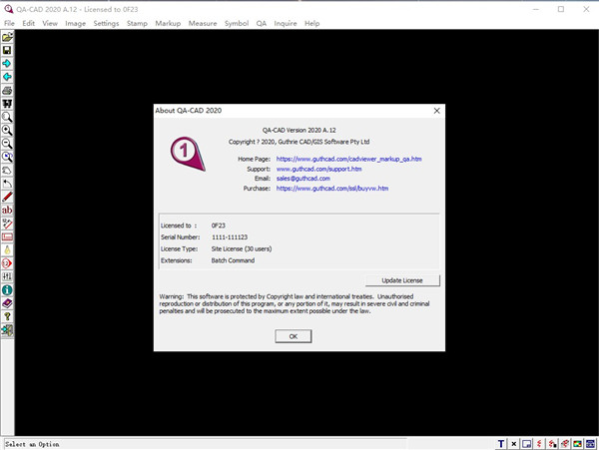Select the red pencil markup tool
Image resolution: width=599 pixels, height=450 pixels.
coord(7,197)
